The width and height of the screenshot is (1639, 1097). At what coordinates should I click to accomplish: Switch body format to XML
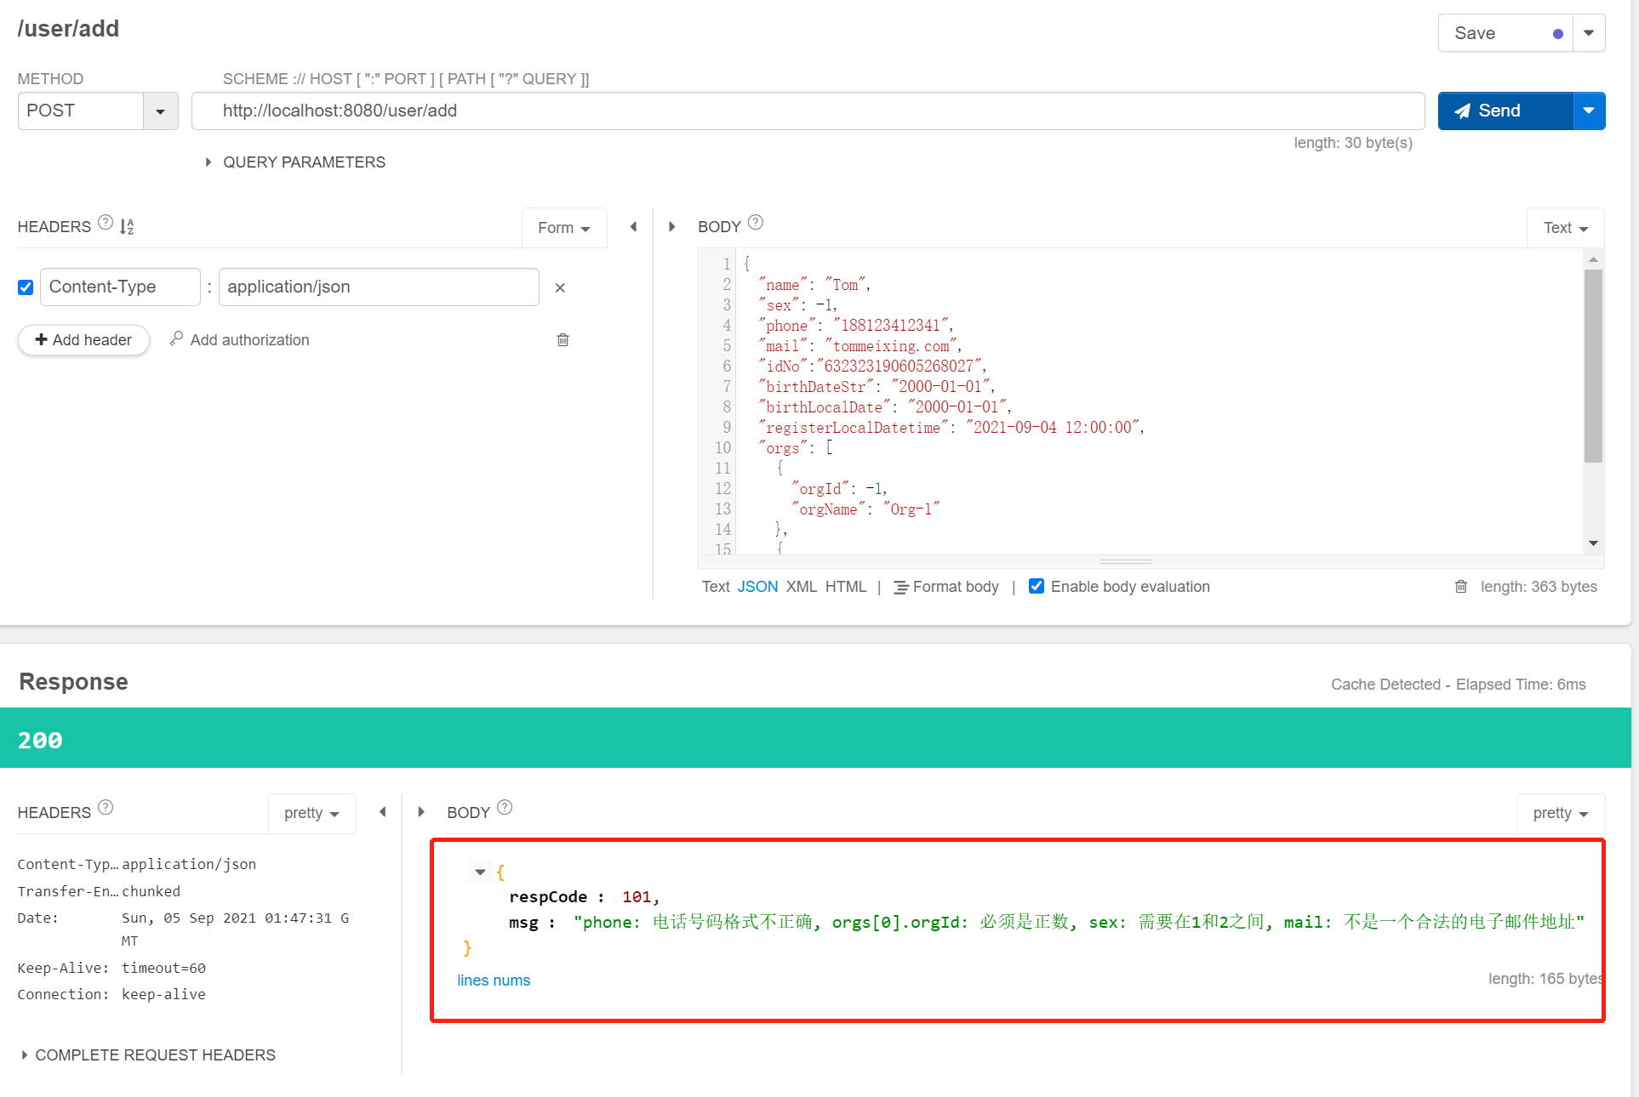click(x=801, y=586)
